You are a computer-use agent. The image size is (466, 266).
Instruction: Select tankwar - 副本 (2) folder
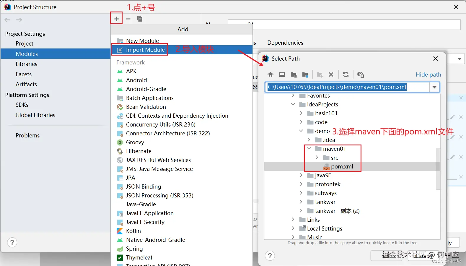coord(337,211)
